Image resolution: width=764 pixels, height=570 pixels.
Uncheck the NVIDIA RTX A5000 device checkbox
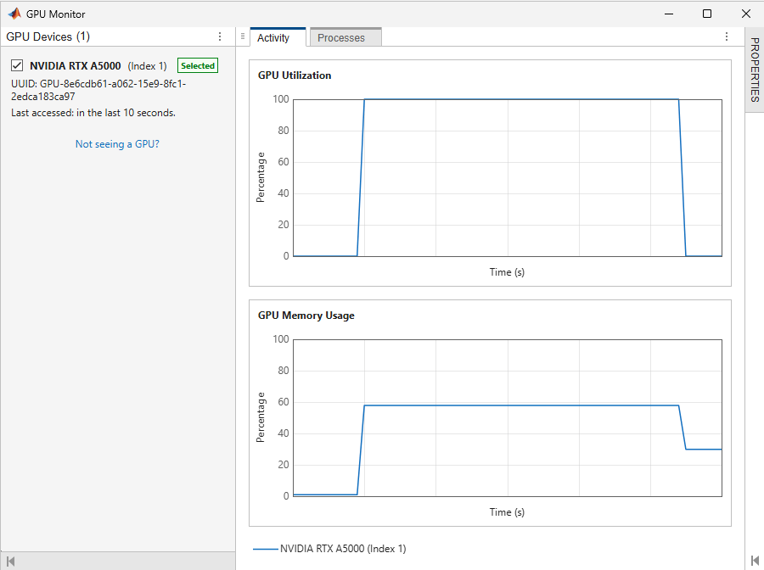[17, 65]
